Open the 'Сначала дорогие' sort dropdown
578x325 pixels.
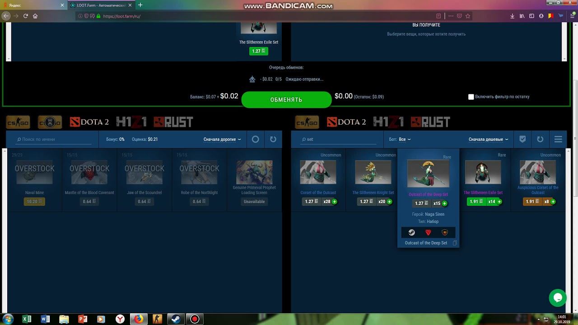coord(222,139)
